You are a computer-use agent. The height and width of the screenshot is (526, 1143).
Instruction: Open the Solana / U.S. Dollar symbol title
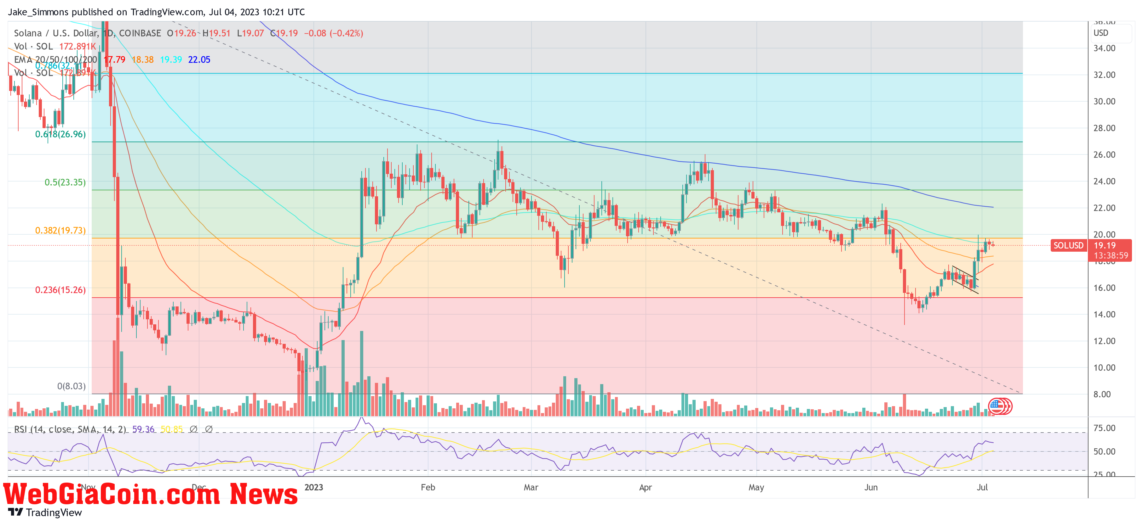pyautogui.click(x=87, y=33)
